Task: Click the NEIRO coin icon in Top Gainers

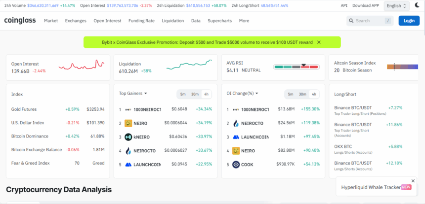Action: point(128,123)
